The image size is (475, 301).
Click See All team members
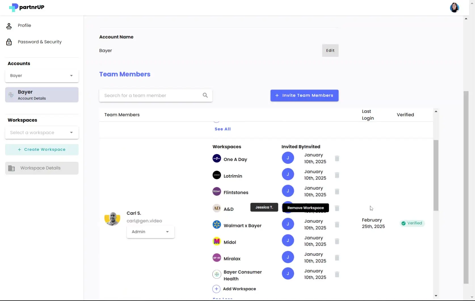pos(222,129)
